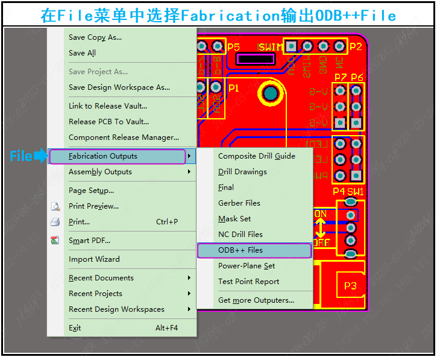Click the Print Preview magnifier icon
The image size is (437, 357).
coord(55,206)
